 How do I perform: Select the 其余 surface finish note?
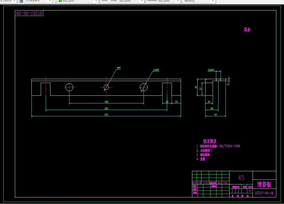(x=247, y=29)
